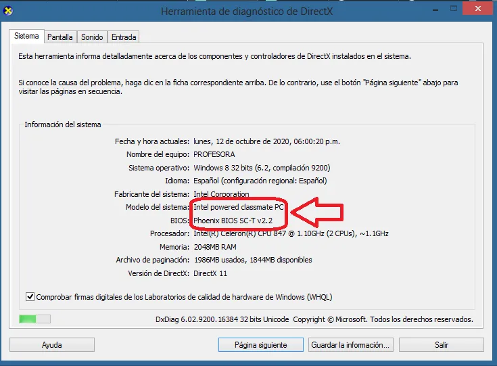Open the Sonido tab
This screenshot has height=366, width=497.
[93, 37]
